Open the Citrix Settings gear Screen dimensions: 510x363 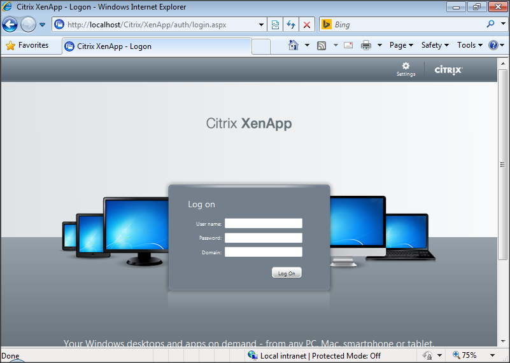(406, 69)
